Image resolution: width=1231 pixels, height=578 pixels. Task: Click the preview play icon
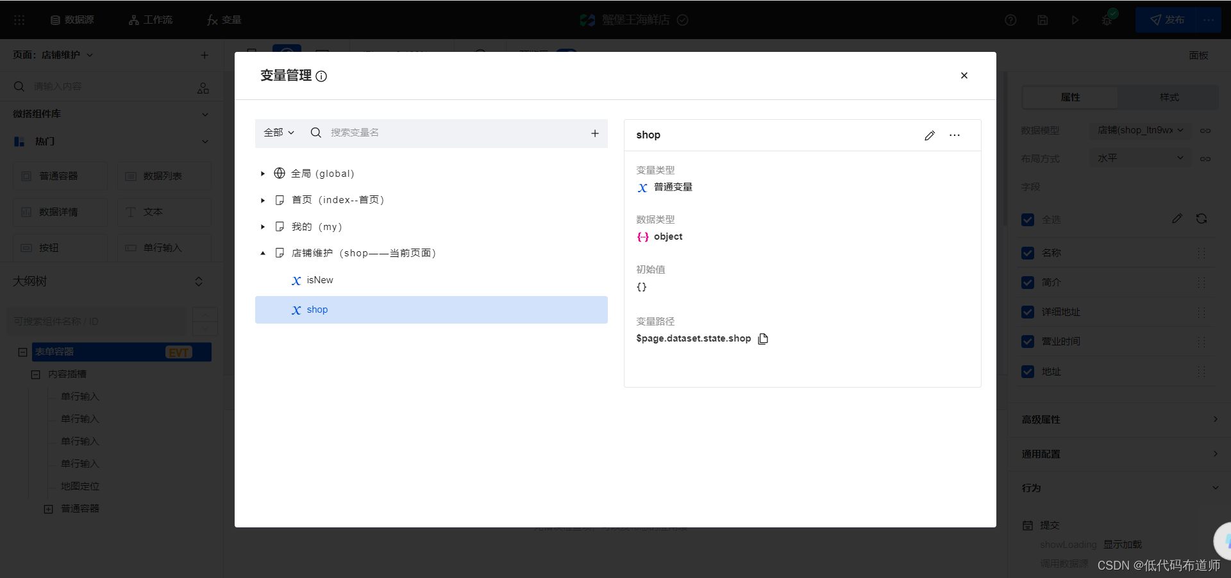point(1075,20)
